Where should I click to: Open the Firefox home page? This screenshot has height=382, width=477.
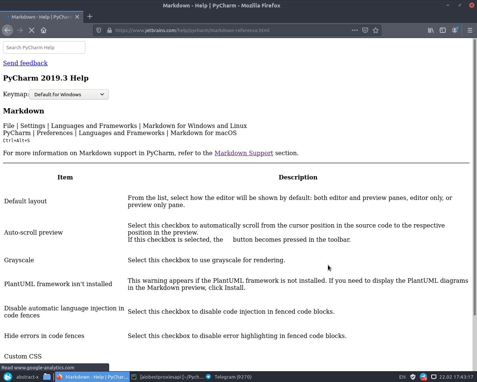[44, 30]
